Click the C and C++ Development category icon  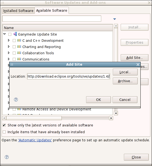(19, 40)
